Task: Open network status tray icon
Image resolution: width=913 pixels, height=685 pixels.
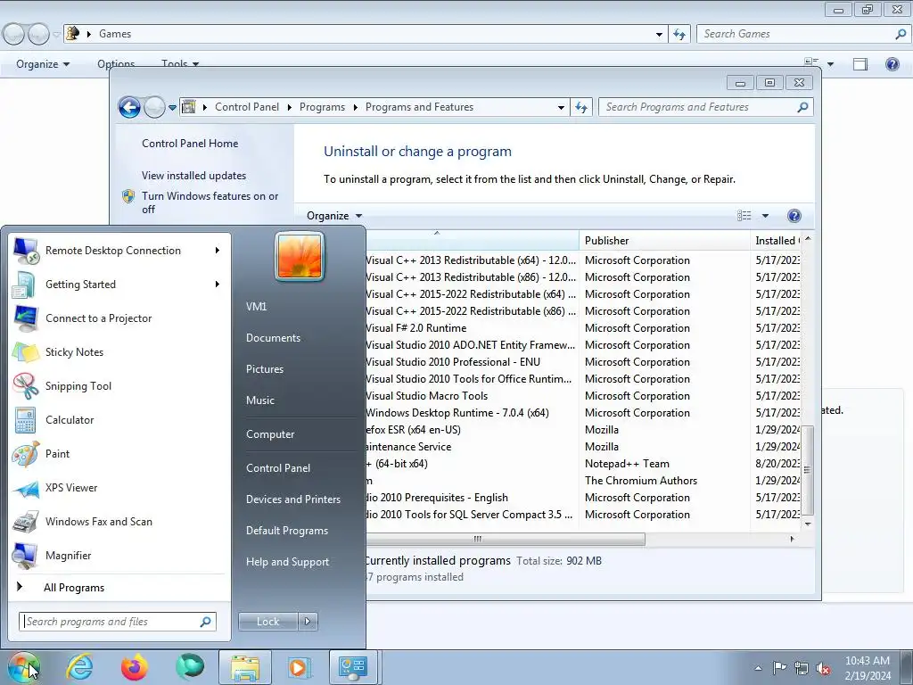Action: click(802, 668)
